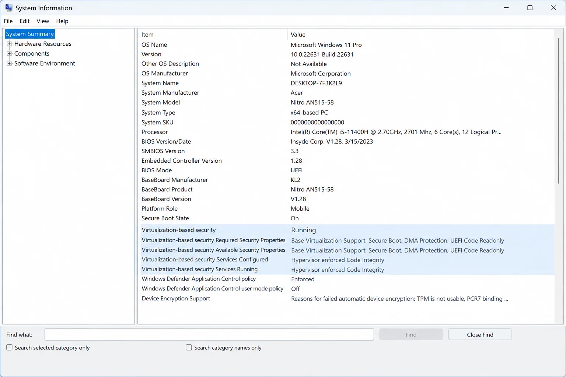This screenshot has width=566, height=377.
Task: Tick 'Search category names only' checkbox
Action: pos(189,348)
